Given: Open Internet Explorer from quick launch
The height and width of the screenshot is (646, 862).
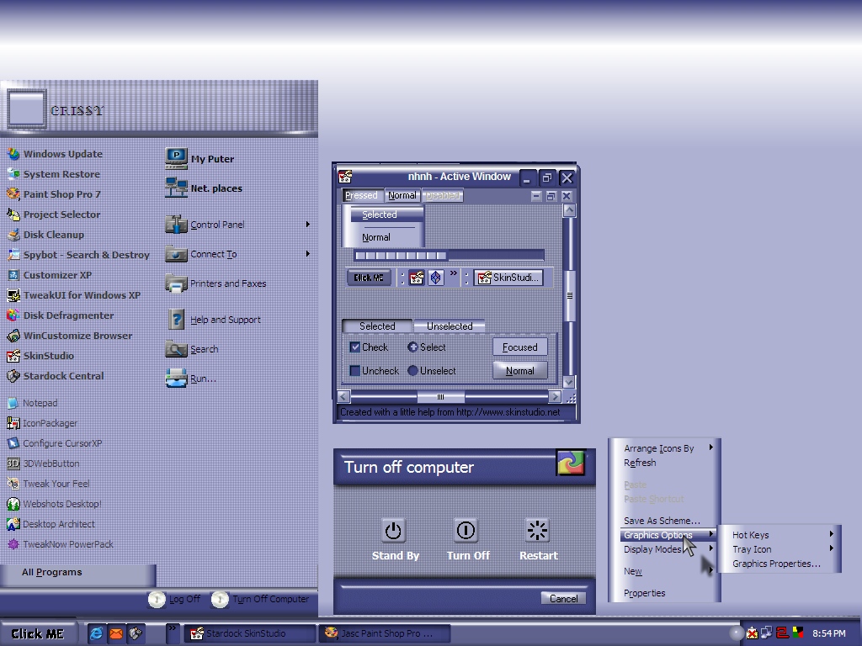Looking at the screenshot, I should [x=96, y=633].
